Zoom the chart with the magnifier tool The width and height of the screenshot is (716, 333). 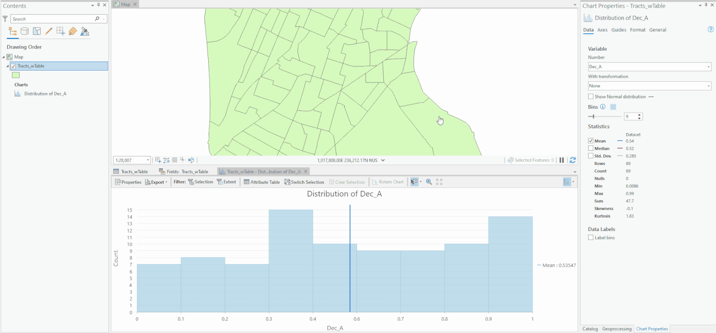pyautogui.click(x=429, y=182)
